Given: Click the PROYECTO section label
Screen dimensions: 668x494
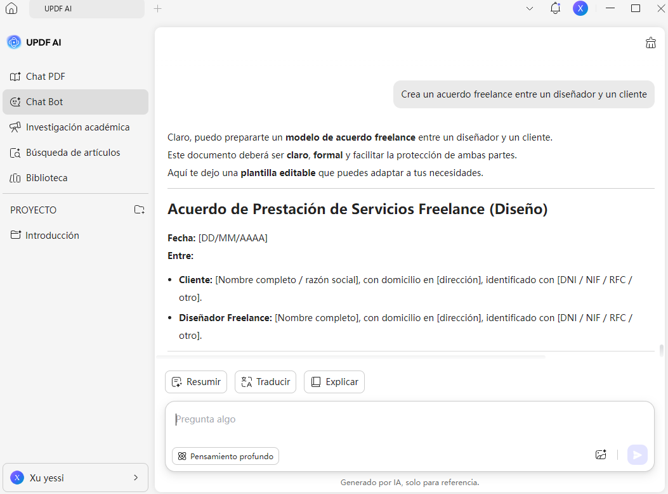Looking at the screenshot, I should pos(33,210).
